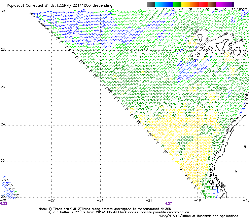The image size is (249, 218).
Task: Click the red 30–35 knots legend segment
Action: [x=203, y=4]
